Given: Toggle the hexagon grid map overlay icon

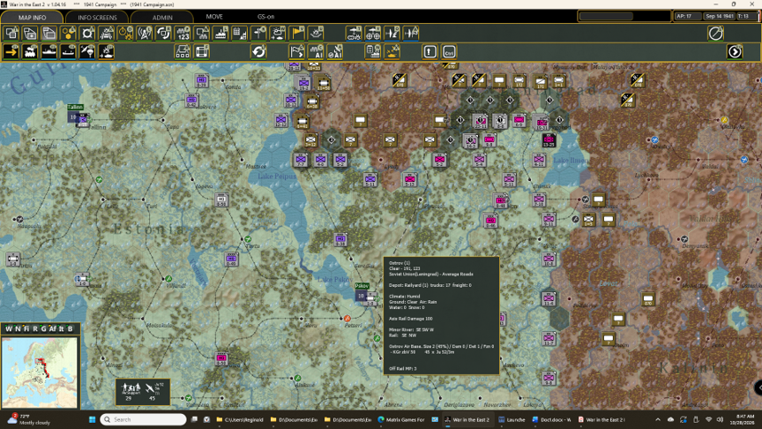Looking at the screenshot, I should tap(68, 33).
